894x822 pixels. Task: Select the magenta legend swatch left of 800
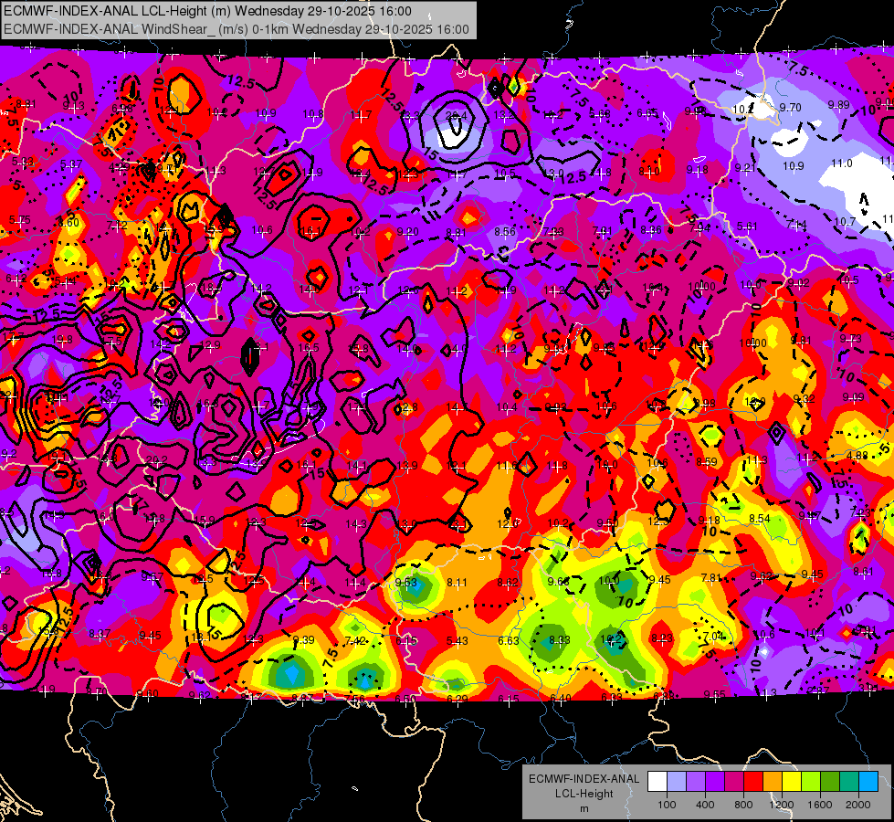(734, 781)
